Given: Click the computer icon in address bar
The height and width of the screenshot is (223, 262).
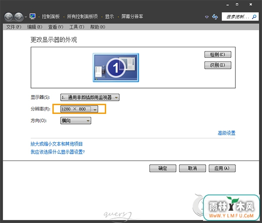Looking at the screenshot, I should 32,17.
